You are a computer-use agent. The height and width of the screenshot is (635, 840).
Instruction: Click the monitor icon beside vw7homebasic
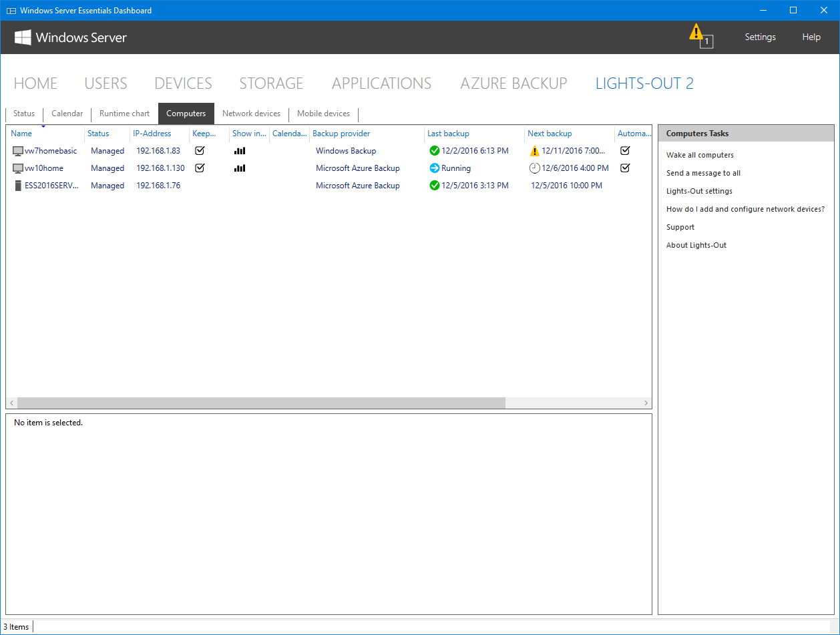point(18,151)
